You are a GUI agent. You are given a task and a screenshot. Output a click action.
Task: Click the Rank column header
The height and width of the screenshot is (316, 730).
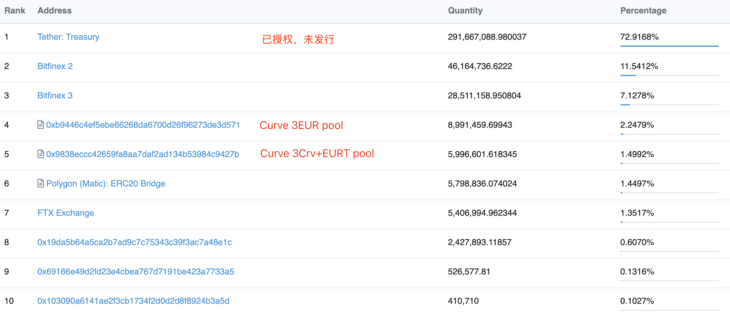pos(15,11)
